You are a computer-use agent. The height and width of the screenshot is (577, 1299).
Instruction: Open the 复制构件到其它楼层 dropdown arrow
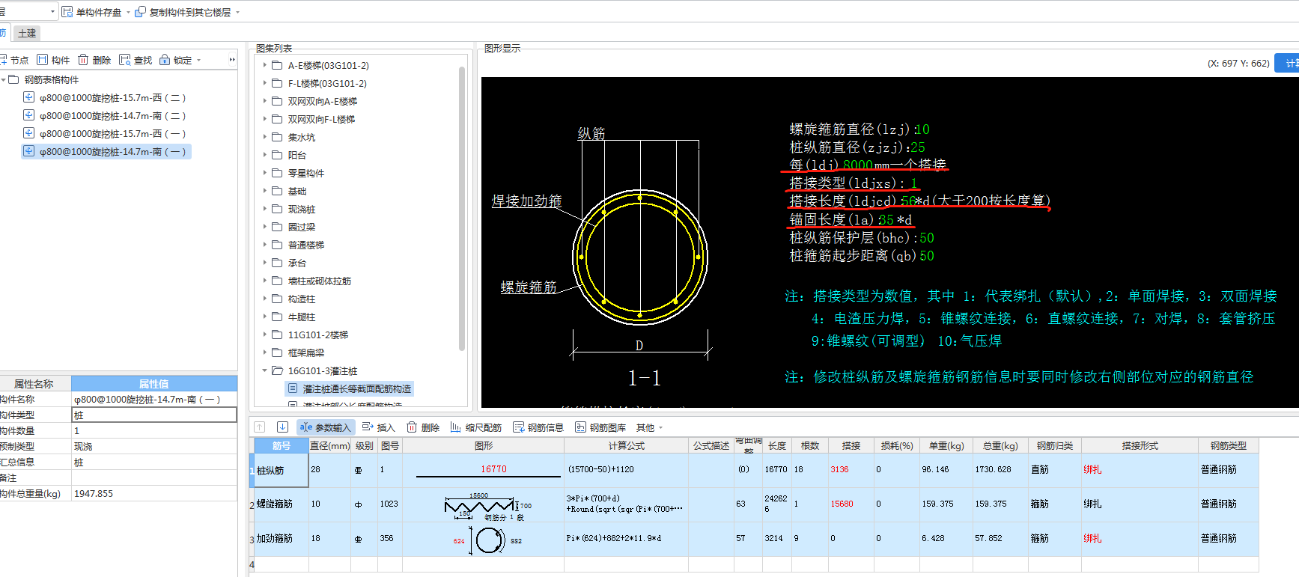click(238, 13)
